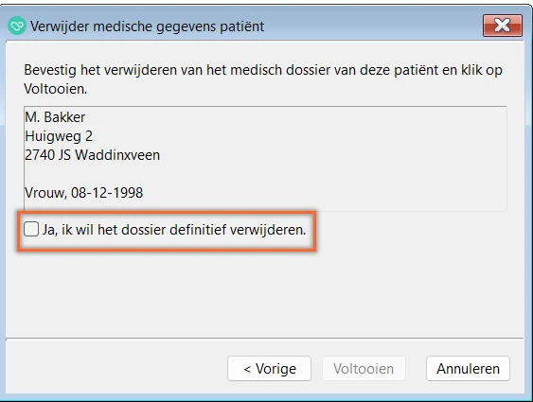Click the 'Vrouw, 08-12-1998' line
The width and height of the screenshot is (533, 402).
point(83,193)
